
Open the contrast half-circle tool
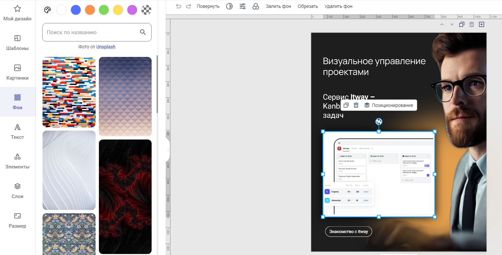(230, 6)
